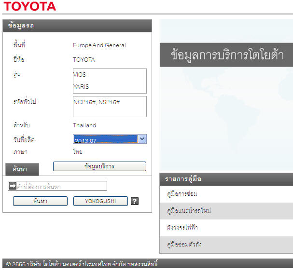Image resolution: width=293 pixels, height=273 pixels.
Task: Open the production date dropdown arrow
Action: (142, 139)
